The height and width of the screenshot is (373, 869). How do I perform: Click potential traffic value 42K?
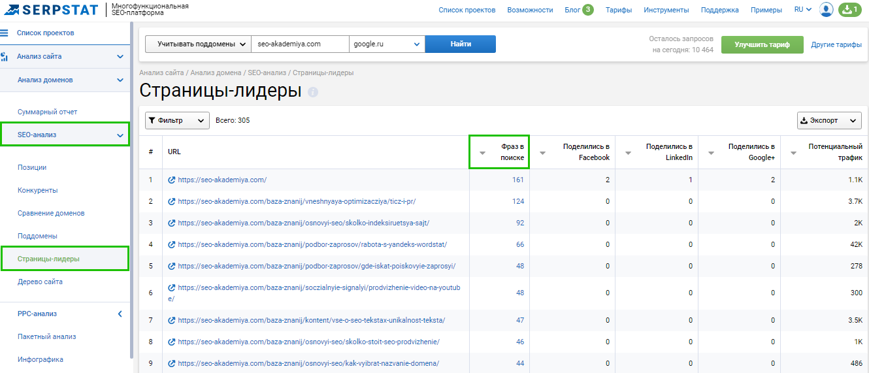855,244
